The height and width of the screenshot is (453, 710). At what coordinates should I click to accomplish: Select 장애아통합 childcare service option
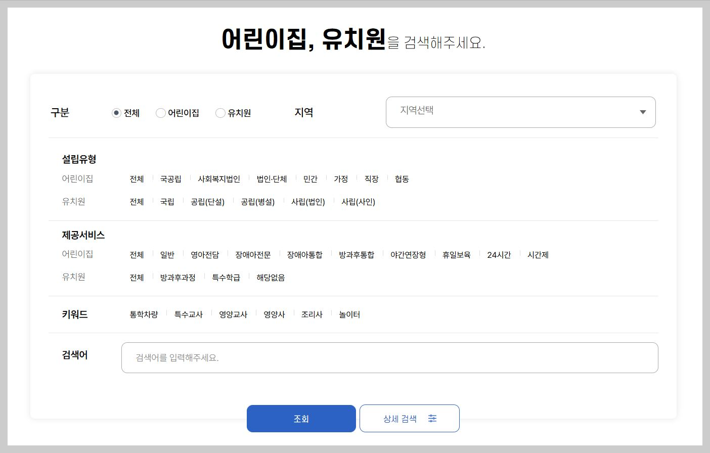[305, 254]
